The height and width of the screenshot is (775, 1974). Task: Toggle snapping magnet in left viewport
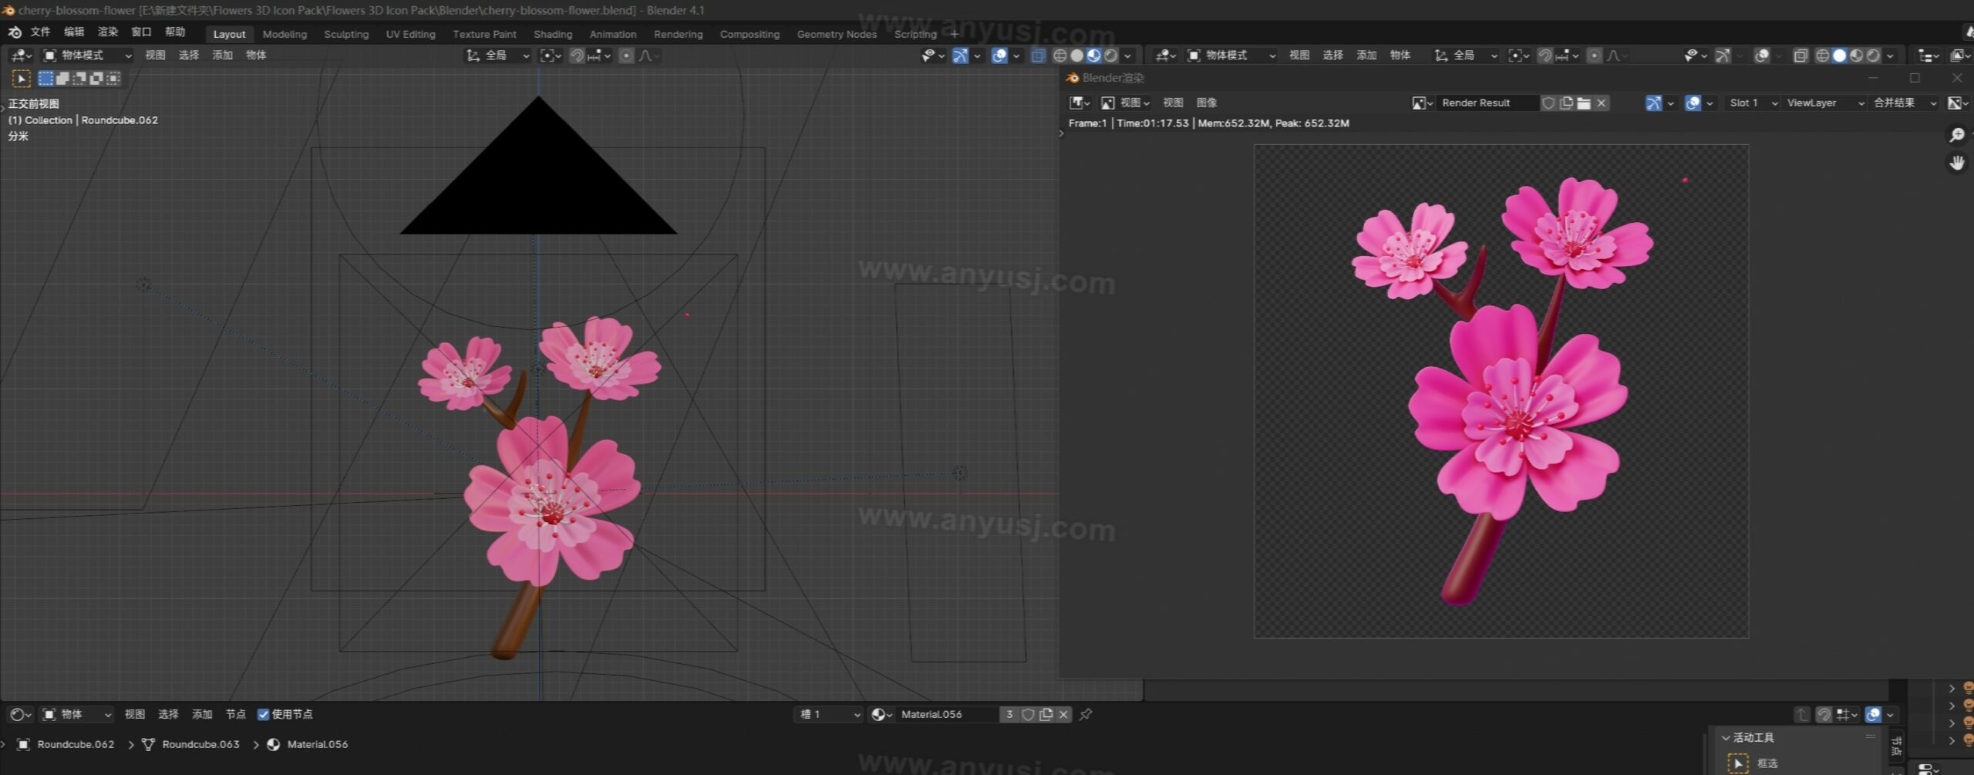[x=576, y=56]
